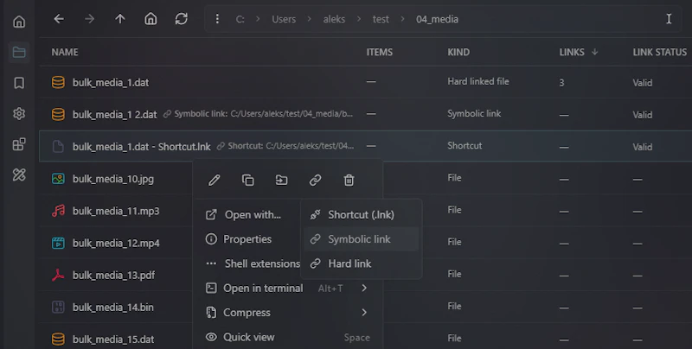Click empty area of address bar

(x=561, y=19)
